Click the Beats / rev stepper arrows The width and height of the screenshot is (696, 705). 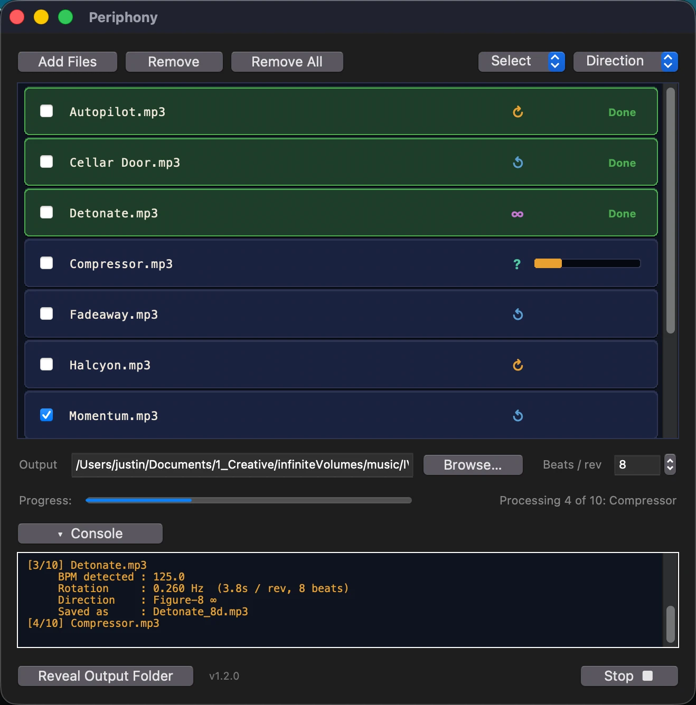pos(670,465)
